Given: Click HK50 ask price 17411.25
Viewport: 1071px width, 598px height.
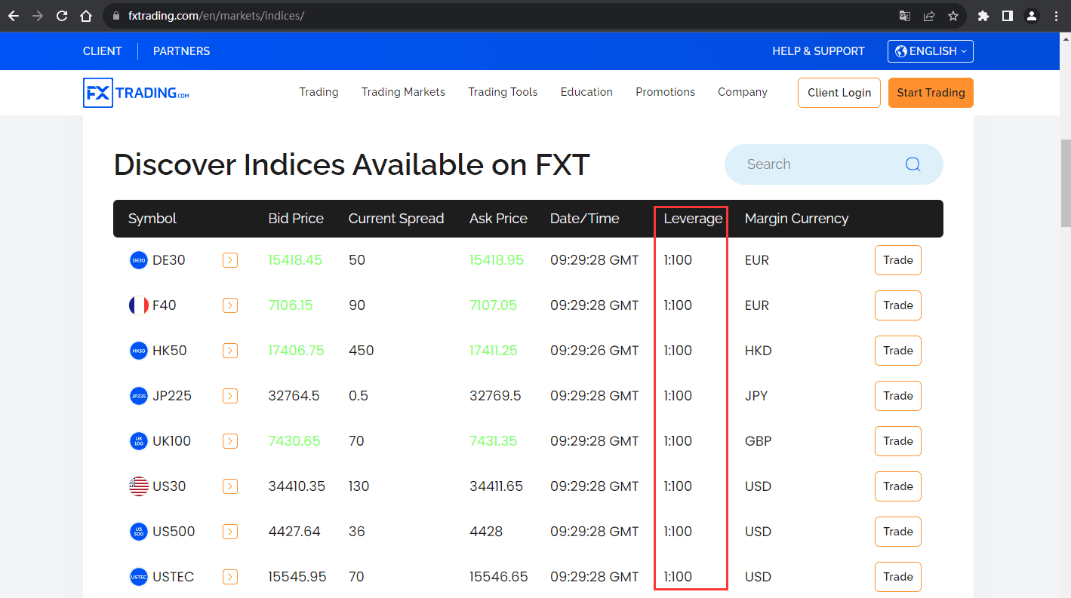Looking at the screenshot, I should [494, 351].
